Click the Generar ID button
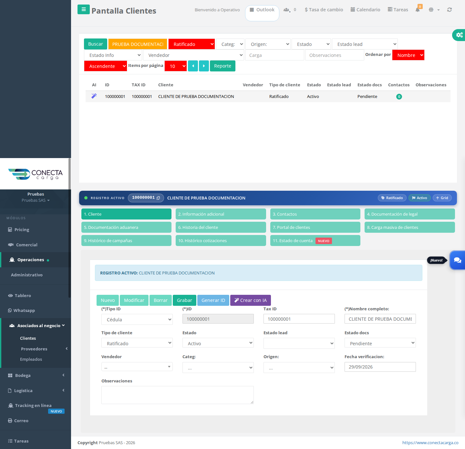465x449 pixels. (213, 300)
